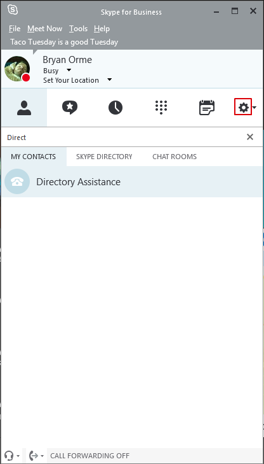Open the dial pad icon
264x464 pixels.
161,108
